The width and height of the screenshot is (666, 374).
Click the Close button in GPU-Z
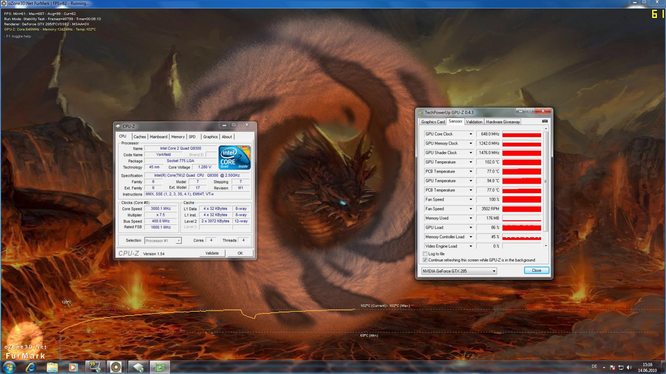536,270
